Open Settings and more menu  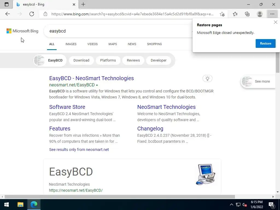tap(272, 14)
